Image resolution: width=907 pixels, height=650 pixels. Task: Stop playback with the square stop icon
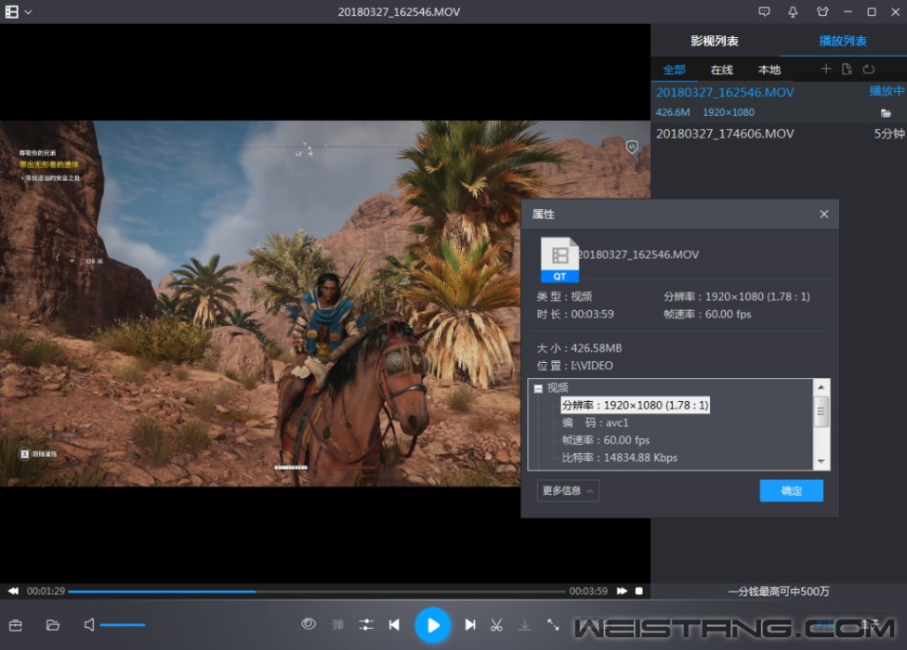coord(639,591)
